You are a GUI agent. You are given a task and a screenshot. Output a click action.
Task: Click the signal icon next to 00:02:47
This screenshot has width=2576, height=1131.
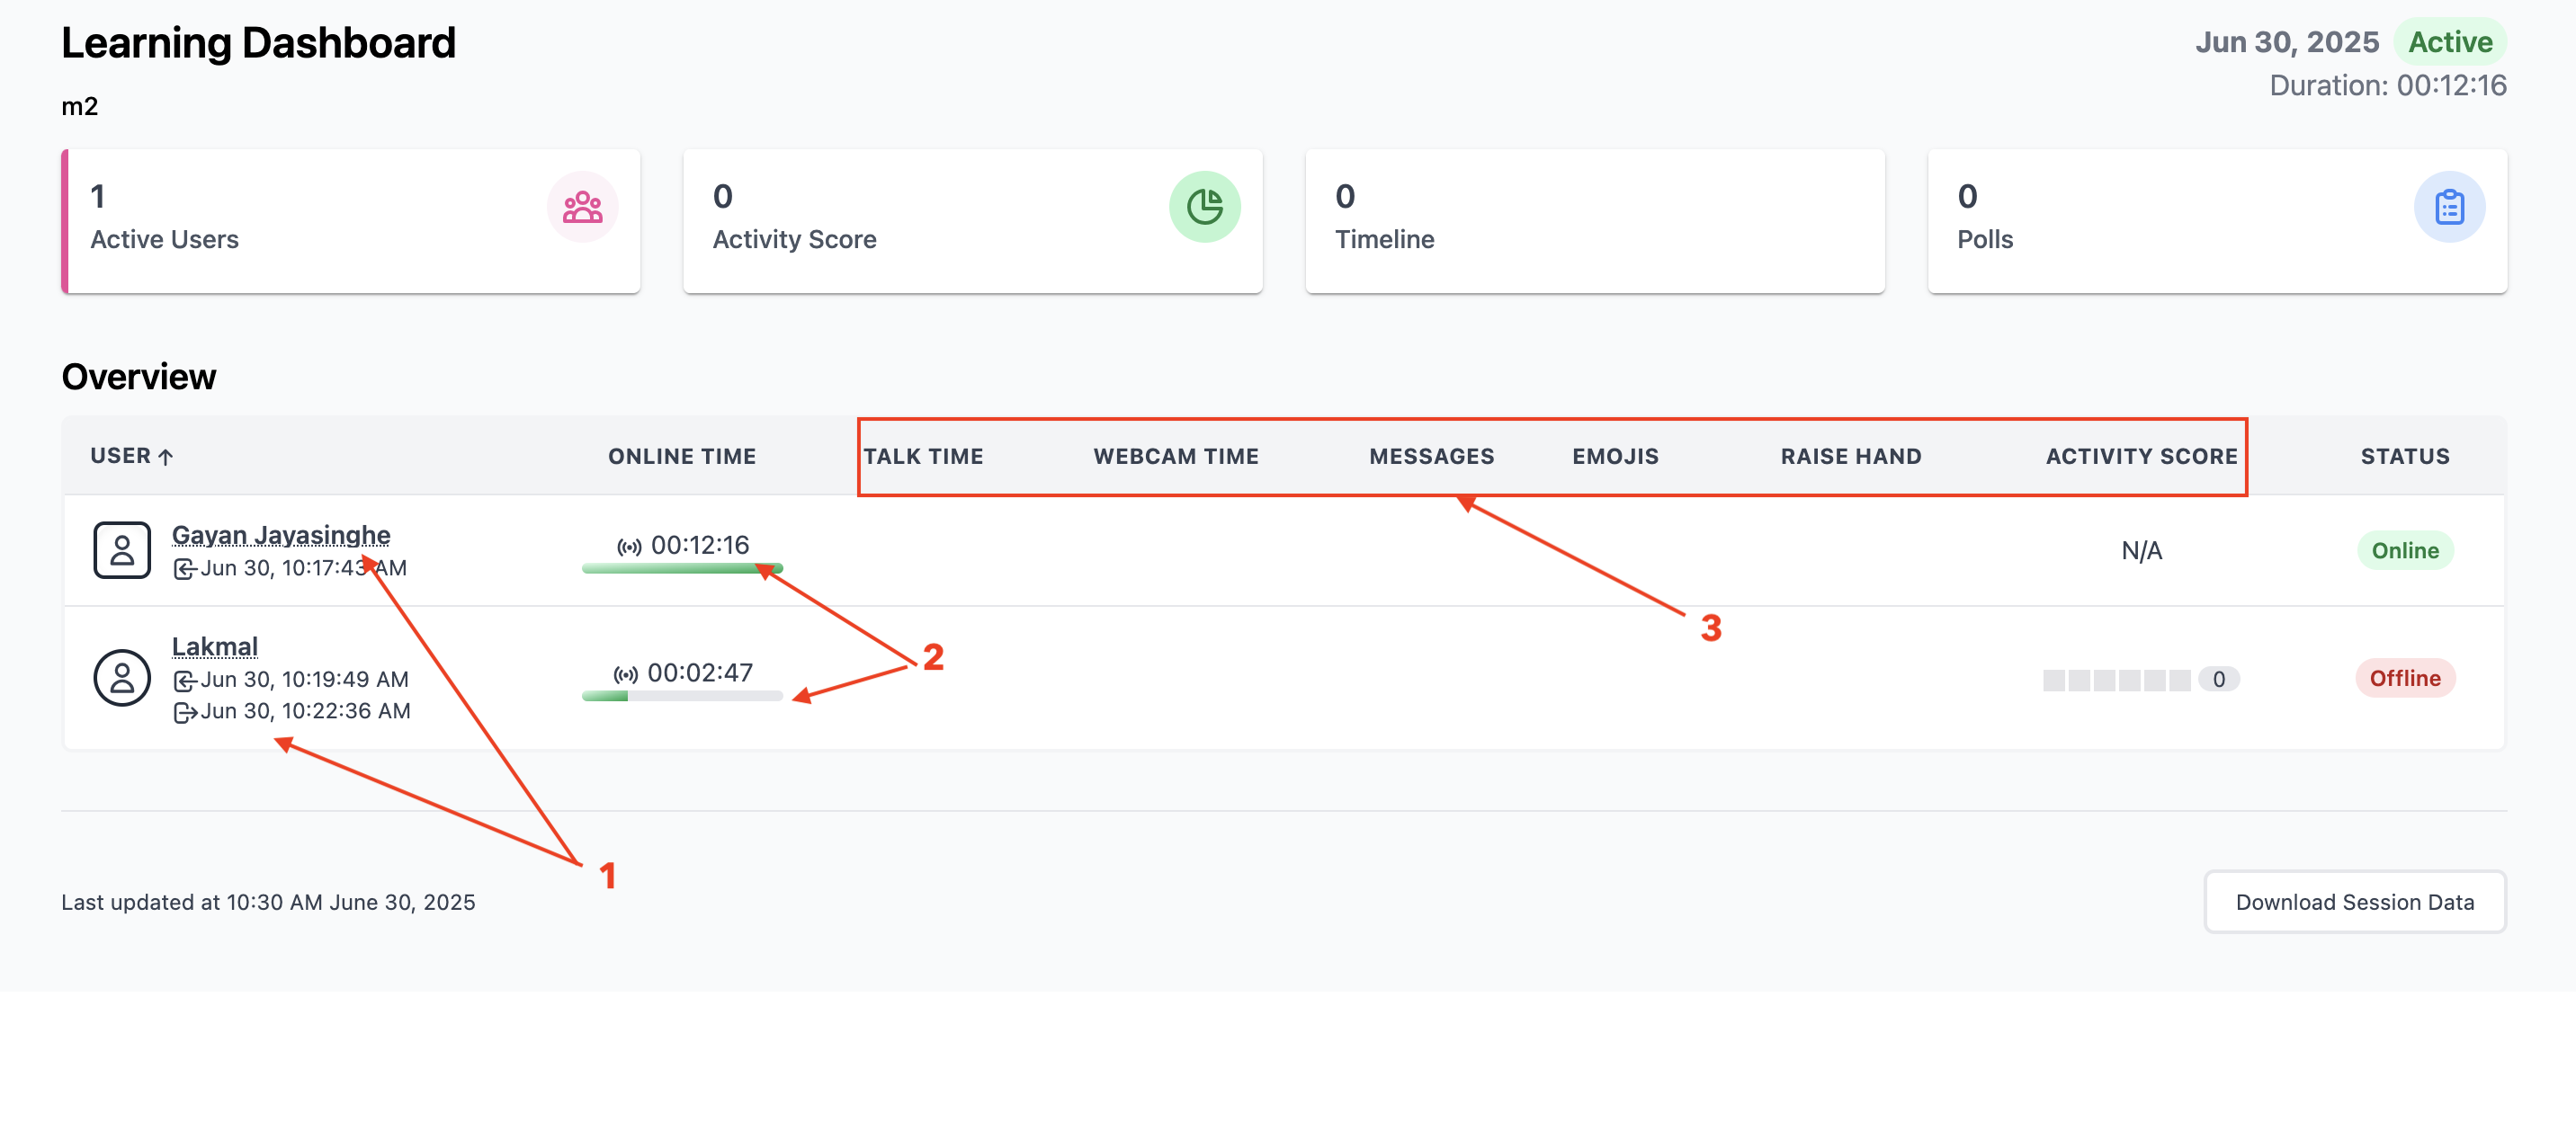[626, 674]
